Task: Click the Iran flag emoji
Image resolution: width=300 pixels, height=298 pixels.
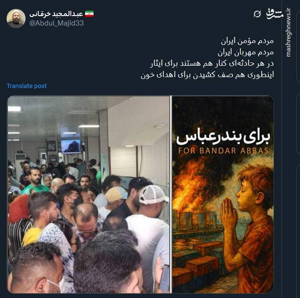Action: pos(89,14)
